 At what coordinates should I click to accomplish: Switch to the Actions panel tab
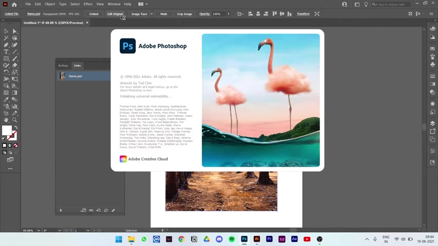point(63,66)
